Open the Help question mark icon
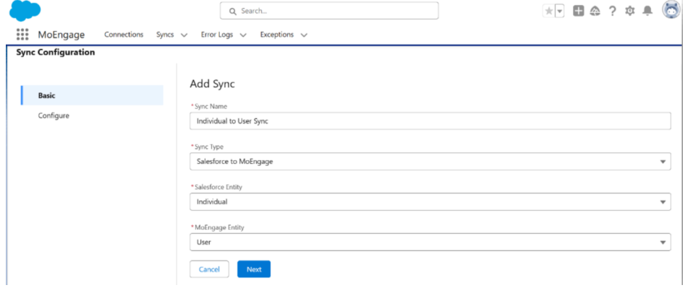693x293 pixels. (x=612, y=11)
